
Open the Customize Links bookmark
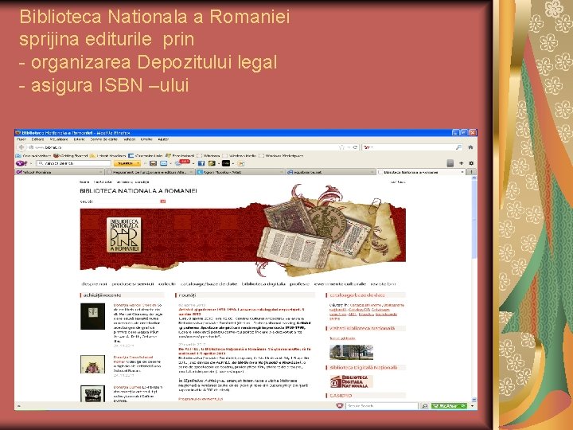click(146, 156)
